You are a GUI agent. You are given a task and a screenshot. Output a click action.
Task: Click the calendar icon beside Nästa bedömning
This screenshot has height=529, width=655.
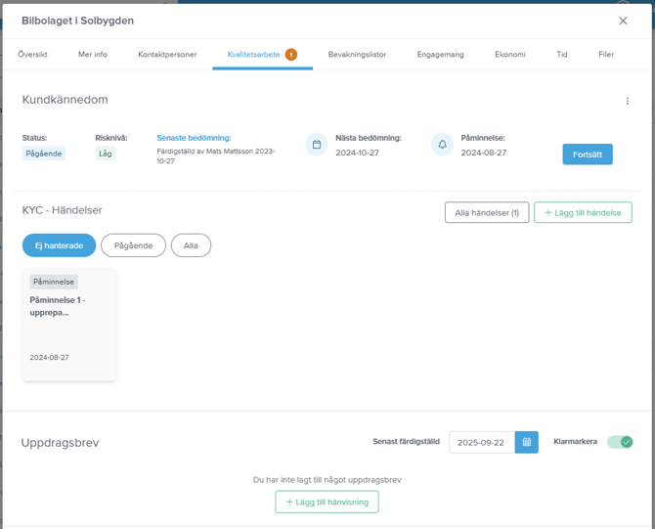click(x=317, y=145)
